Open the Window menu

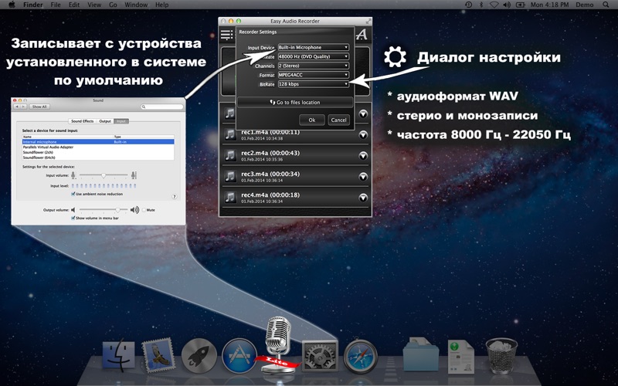click(x=135, y=5)
